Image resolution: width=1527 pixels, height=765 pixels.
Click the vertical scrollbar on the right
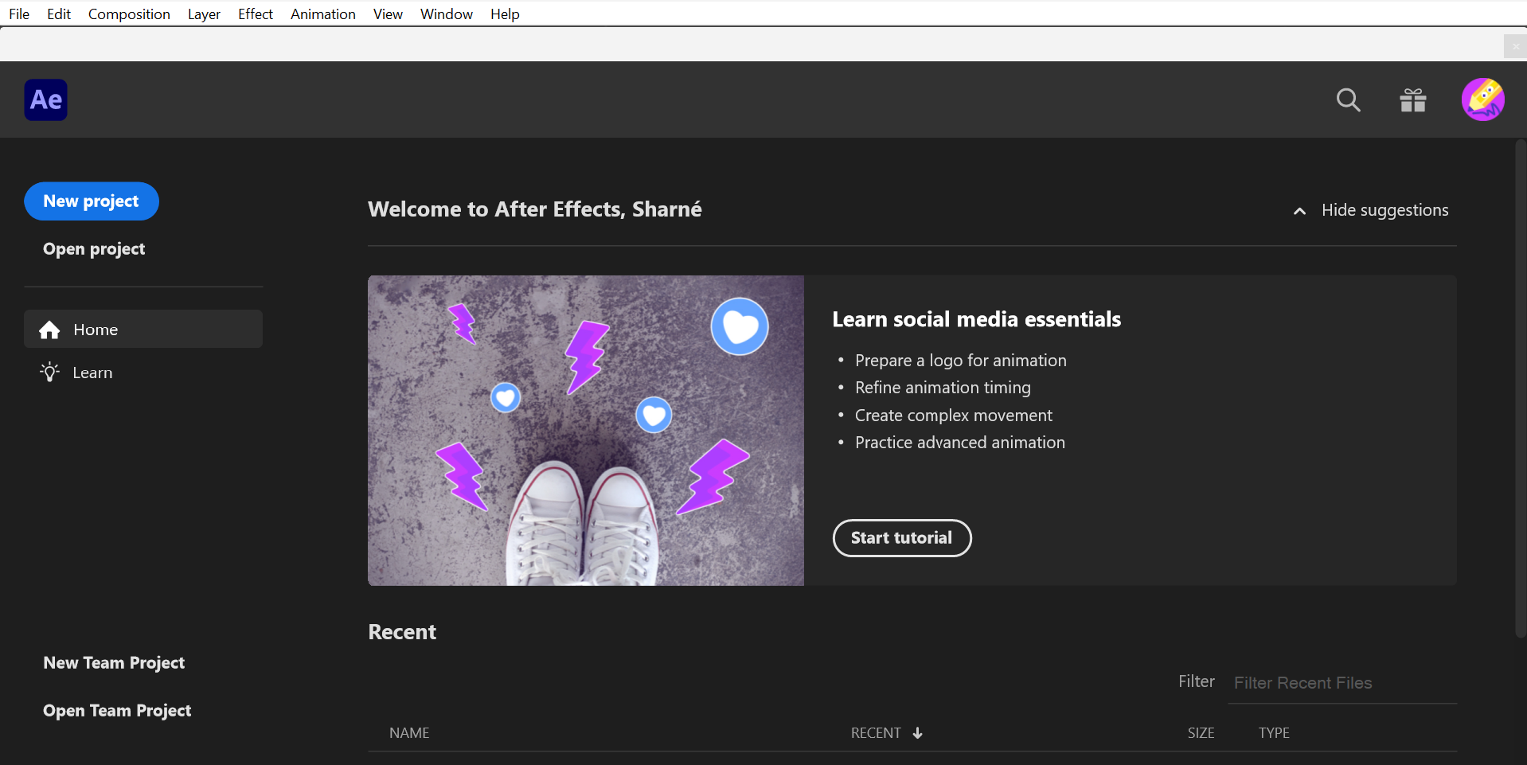point(1521,388)
